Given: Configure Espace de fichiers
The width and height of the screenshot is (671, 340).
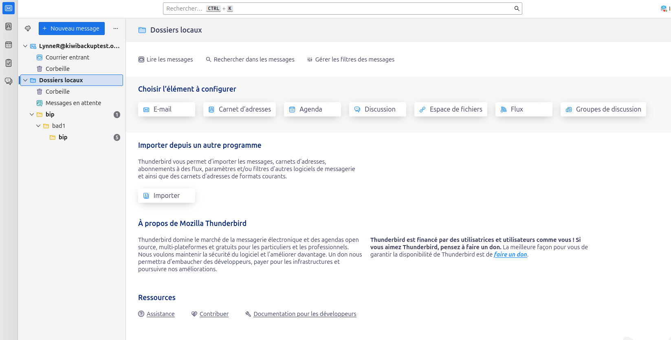Looking at the screenshot, I should point(451,109).
